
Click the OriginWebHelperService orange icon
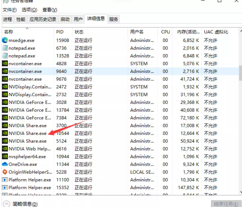5,172
